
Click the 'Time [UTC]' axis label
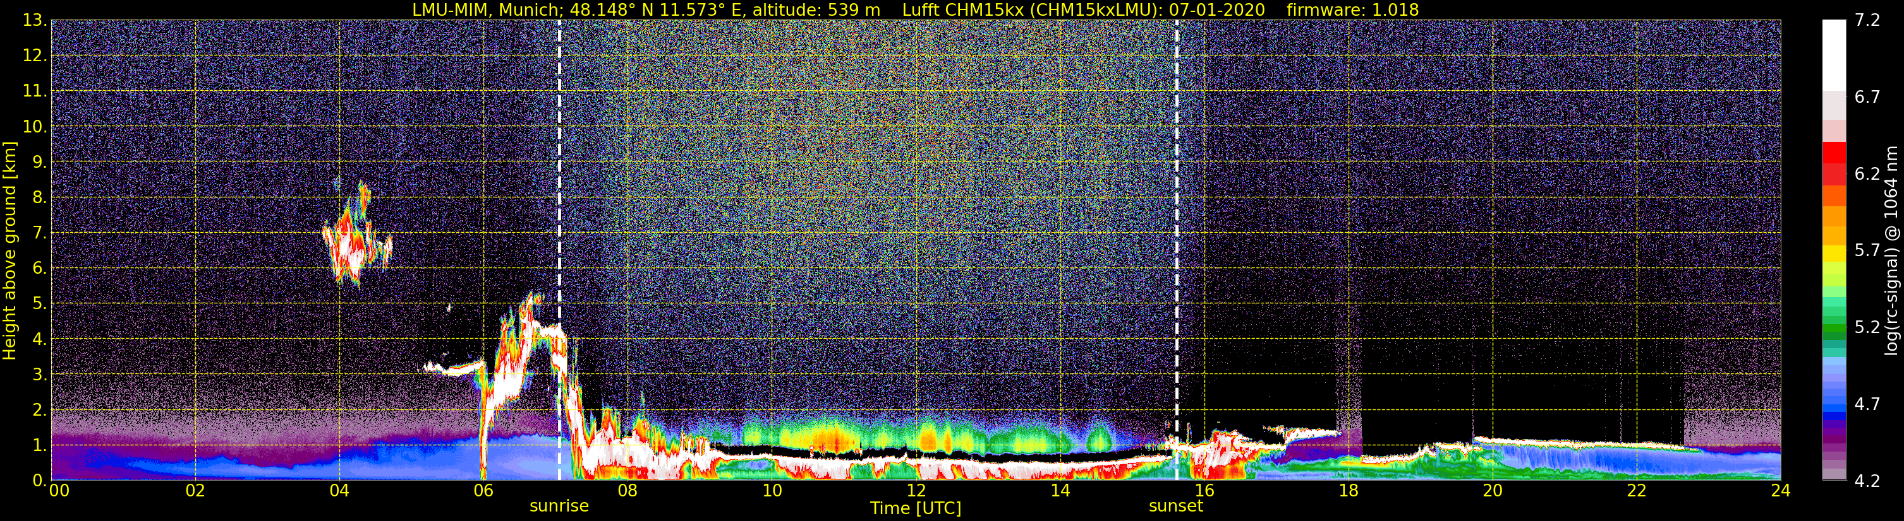(x=916, y=508)
